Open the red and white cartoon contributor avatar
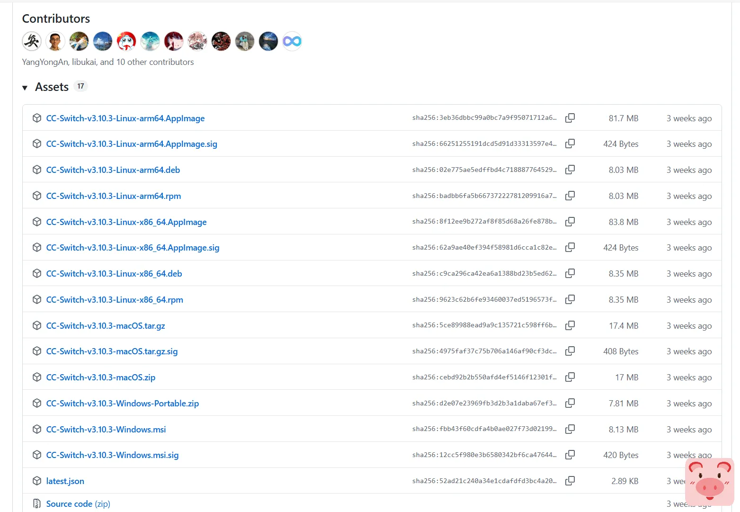 [126, 41]
